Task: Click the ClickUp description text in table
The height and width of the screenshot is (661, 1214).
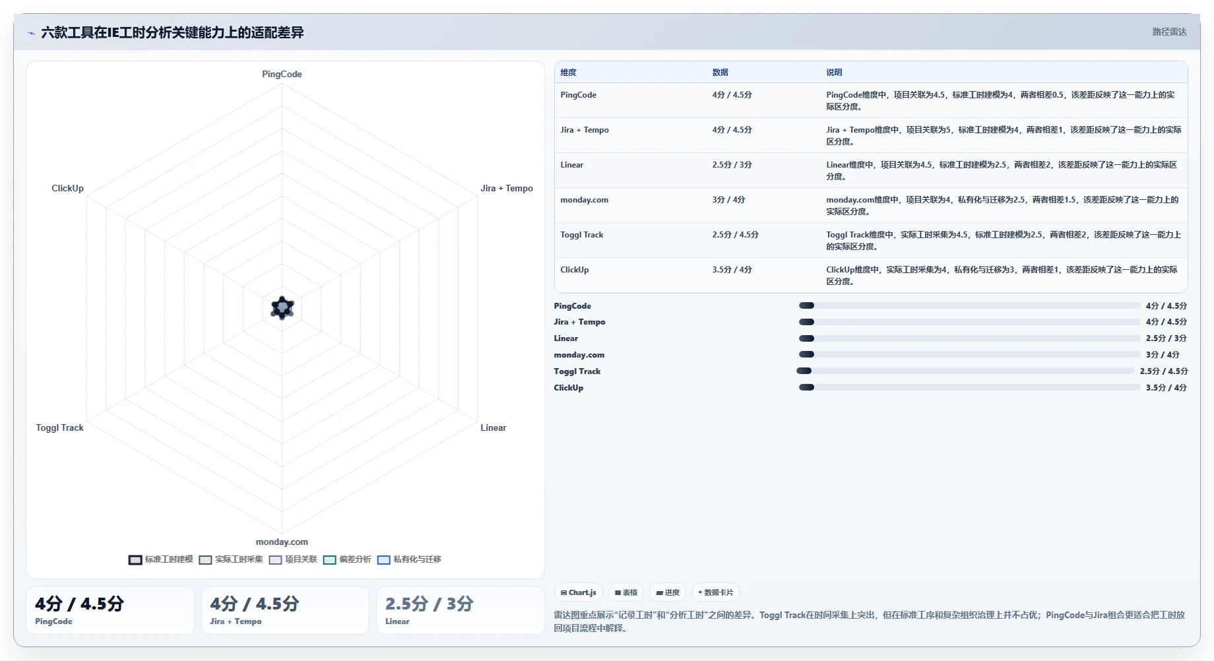Action: click(1002, 275)
